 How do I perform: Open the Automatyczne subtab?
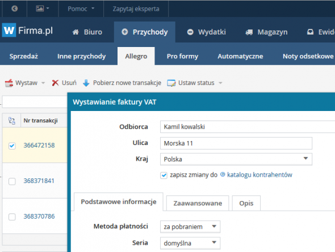coord(240,56)
